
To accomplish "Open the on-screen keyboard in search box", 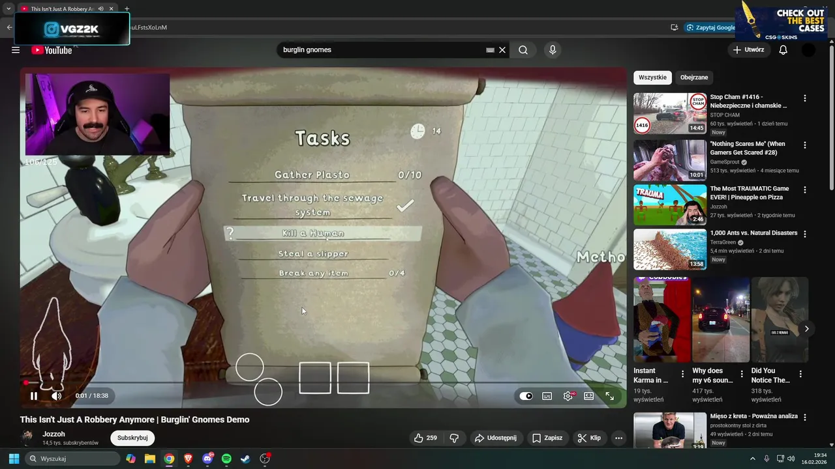I will (490, 50).
